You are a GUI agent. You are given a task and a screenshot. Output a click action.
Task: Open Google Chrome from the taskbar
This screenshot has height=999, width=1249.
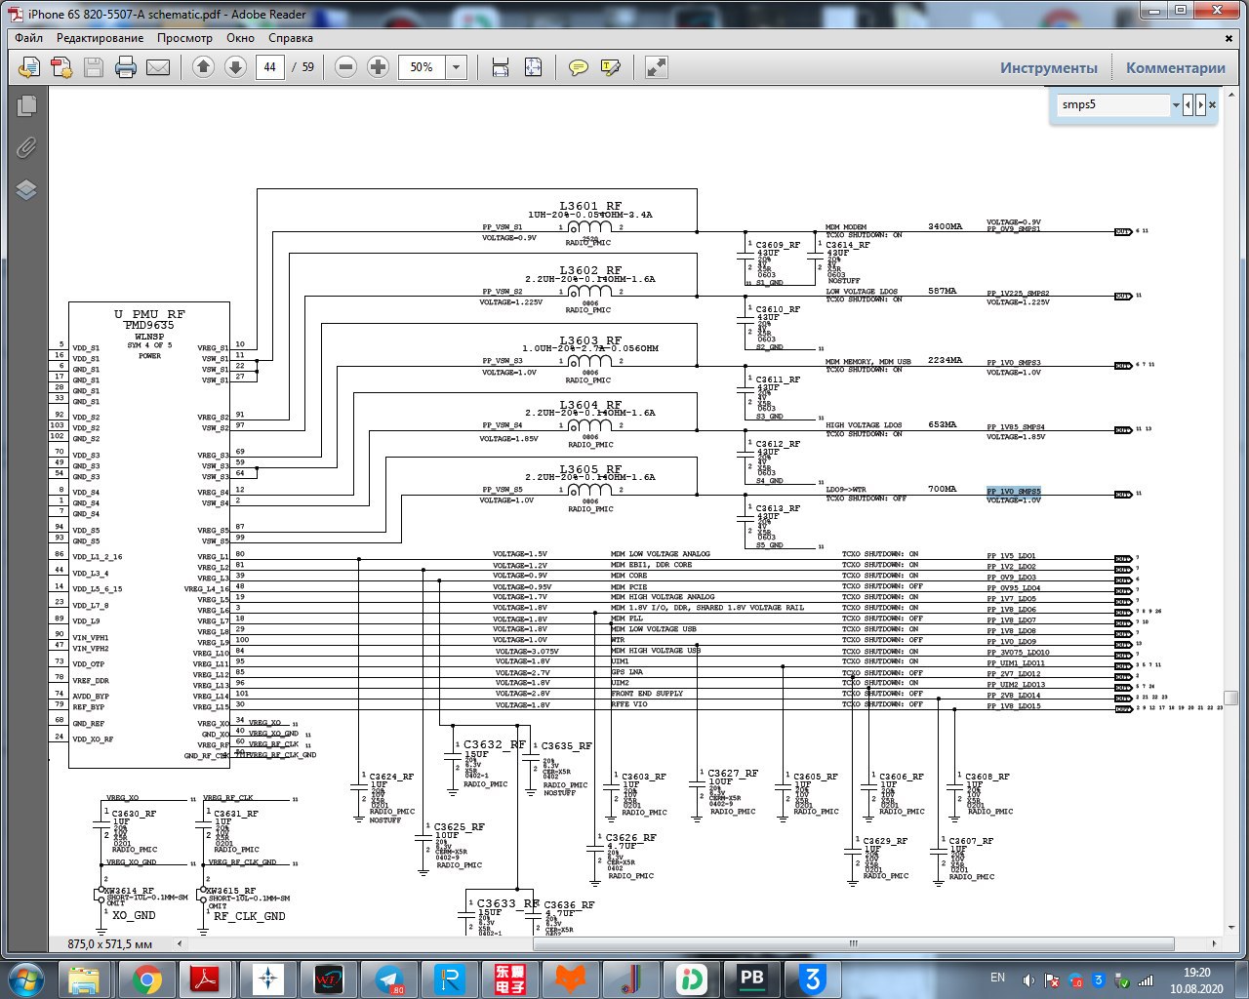tap(147, 979)
